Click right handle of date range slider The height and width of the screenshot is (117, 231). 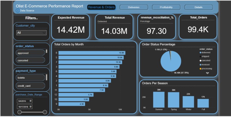pyautogui.click(x=45, y=112)
